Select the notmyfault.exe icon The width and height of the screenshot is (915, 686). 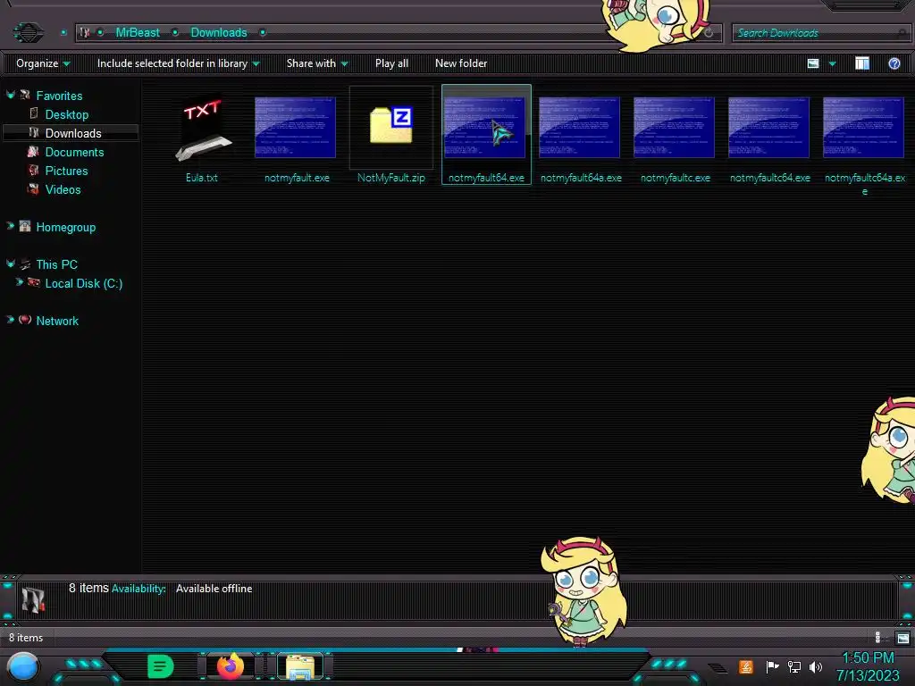point(295,127)
